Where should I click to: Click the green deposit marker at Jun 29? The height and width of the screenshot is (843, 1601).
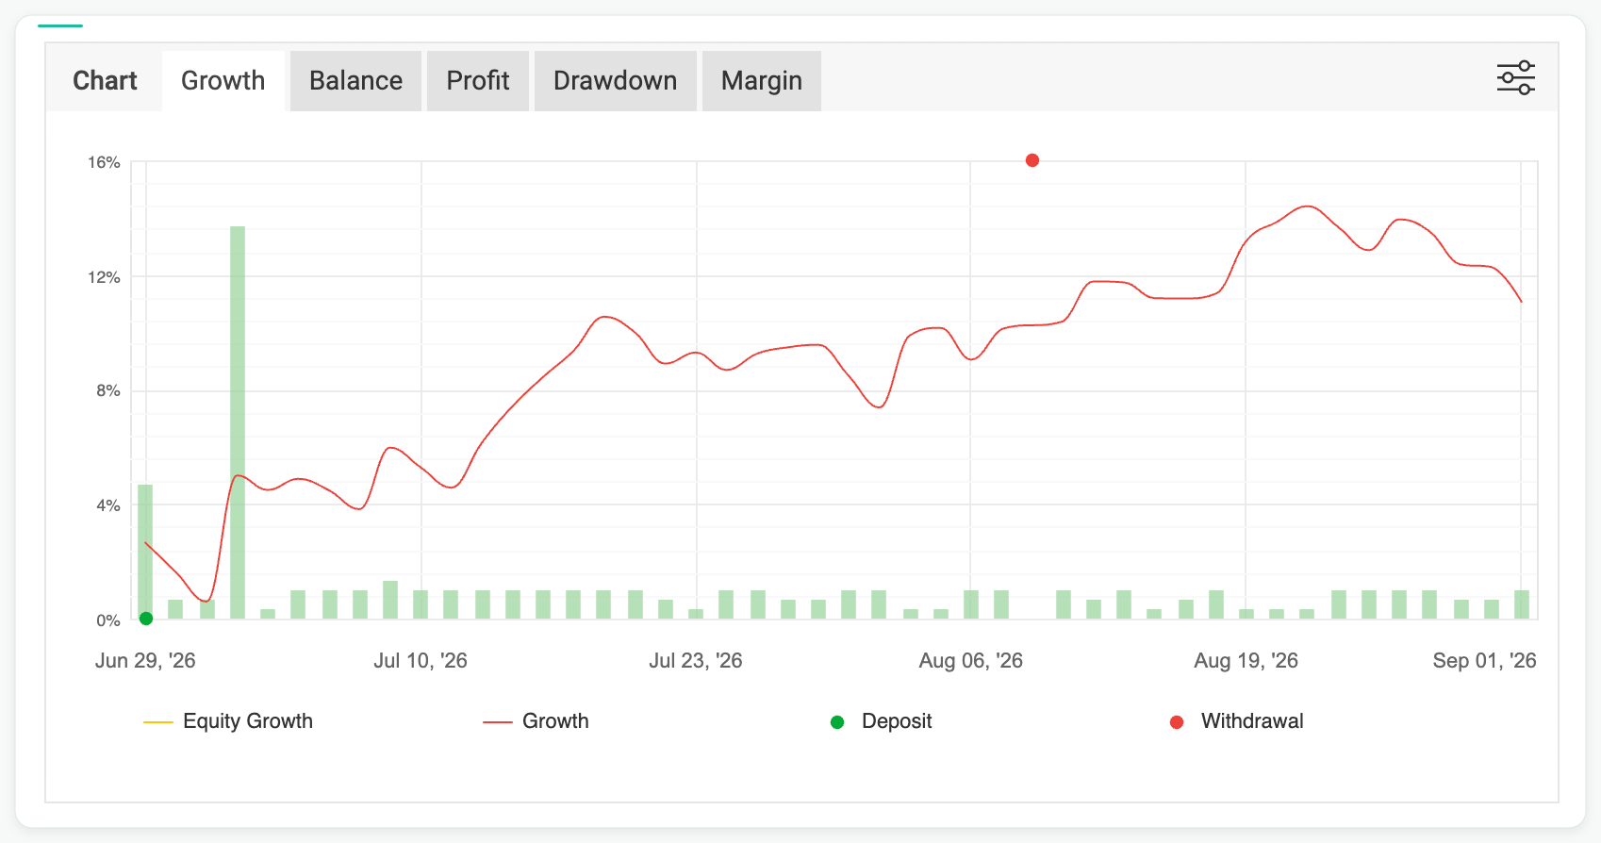146,619
